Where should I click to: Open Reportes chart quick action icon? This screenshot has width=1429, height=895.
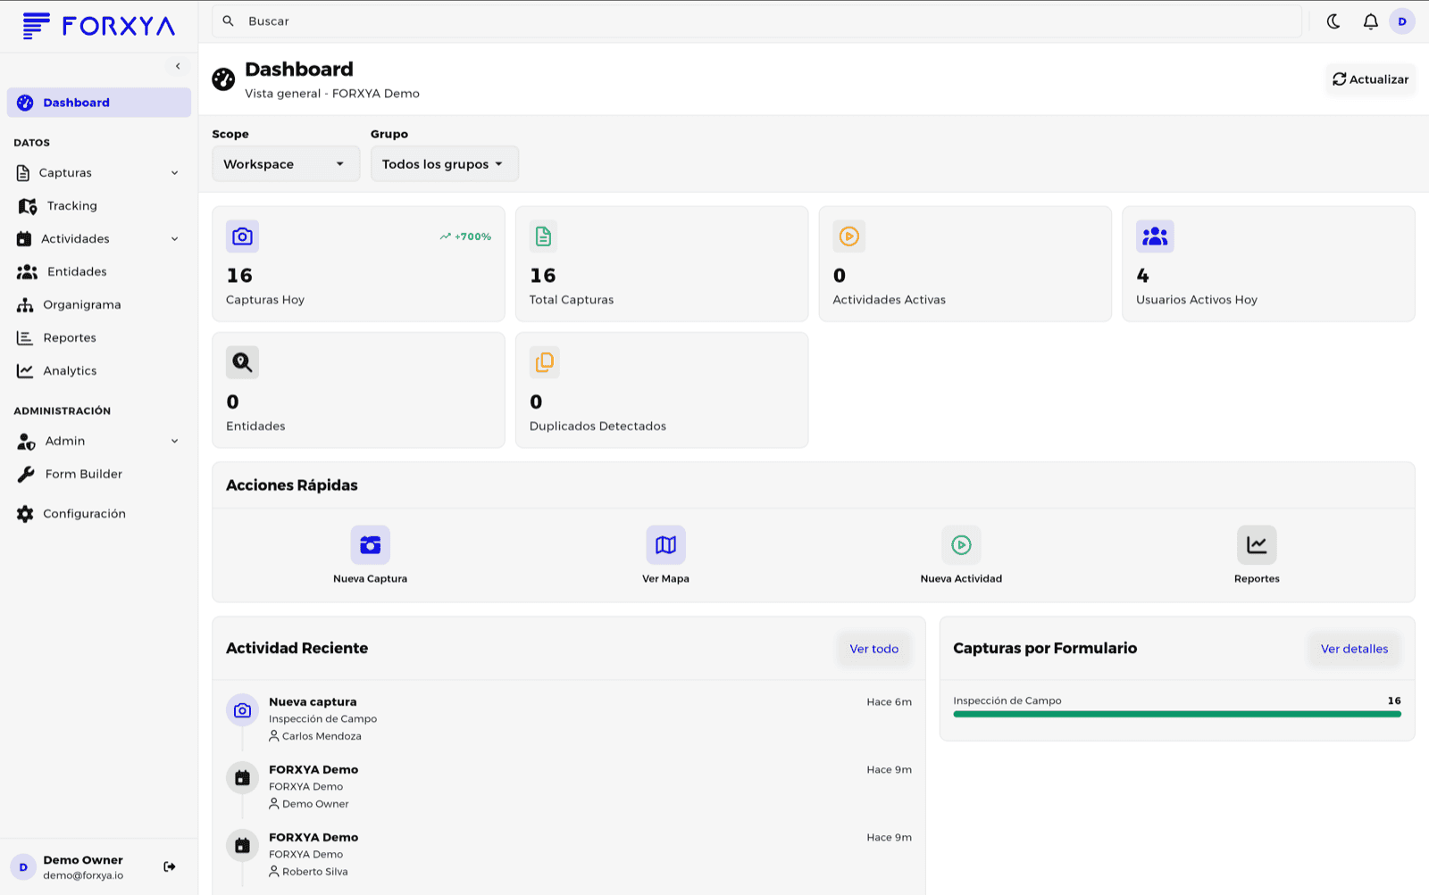[1257, 545]
